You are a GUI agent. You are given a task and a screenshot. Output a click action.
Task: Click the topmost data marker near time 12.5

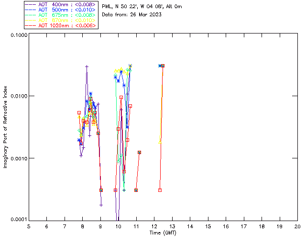click(163, 66)
